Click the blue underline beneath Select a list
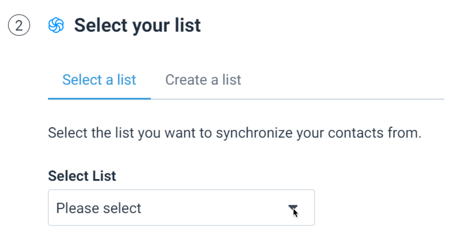The height and width of the screenshot is (243, 475). (99, 98)
